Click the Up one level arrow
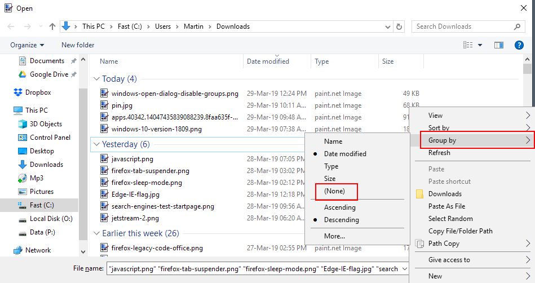This screenshot has height=283, width=535. [x=52, y=26]
